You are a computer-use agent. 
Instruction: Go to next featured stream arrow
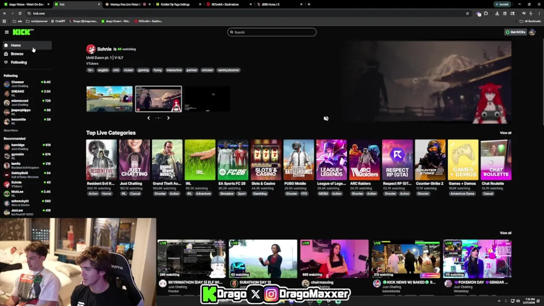[x=168, y=118]
